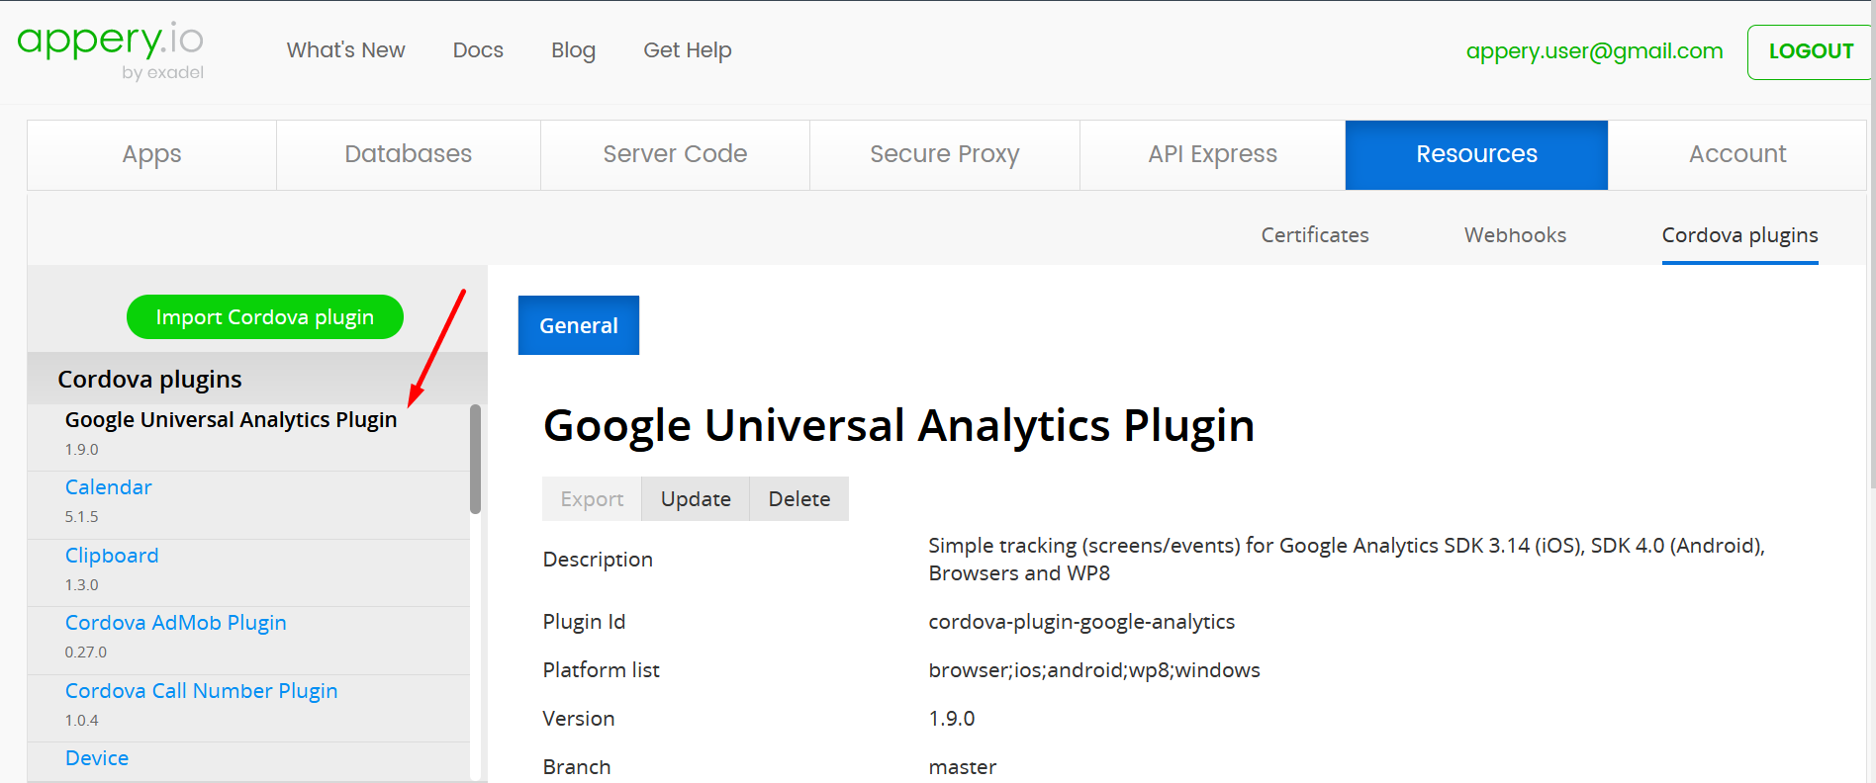1876x783 pixels.
Task: Switch to the Databases tab
Action: pyautogui.click(x=408, y=154)
